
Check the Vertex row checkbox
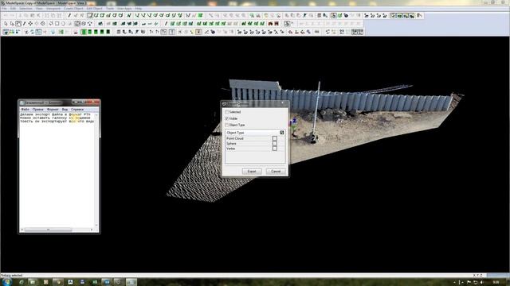point(275,149)
